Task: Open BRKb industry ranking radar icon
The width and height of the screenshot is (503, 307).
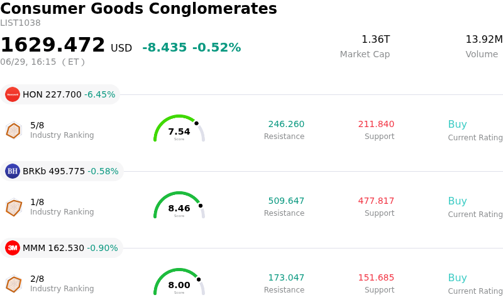Action: click(14, 207)
